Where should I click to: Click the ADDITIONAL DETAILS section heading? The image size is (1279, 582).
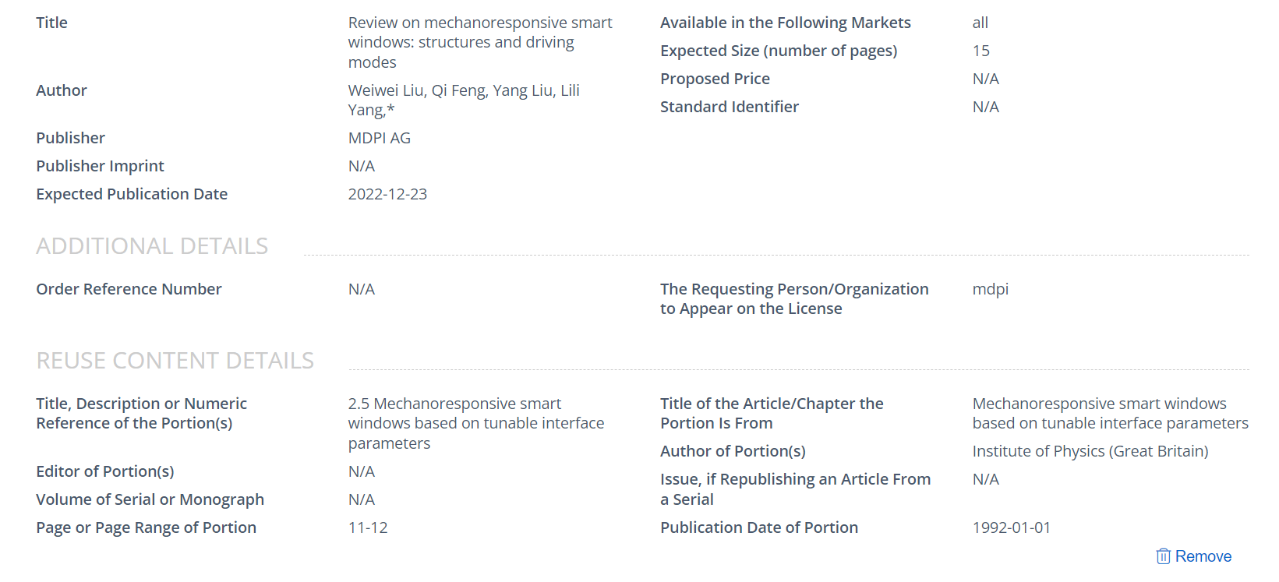[152, 246]
